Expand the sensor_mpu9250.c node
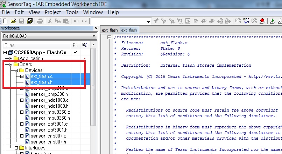The image size is (282, 154). coord(22,112)
